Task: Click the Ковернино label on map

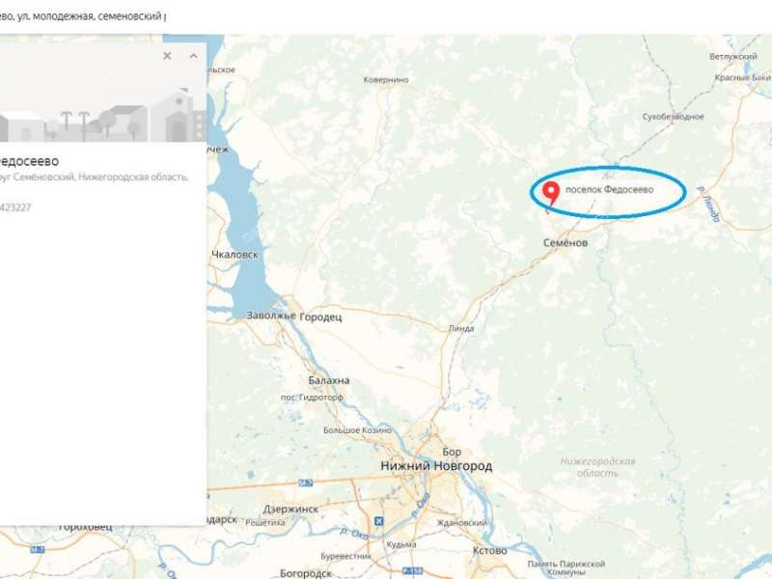Action: coord(386,80)
